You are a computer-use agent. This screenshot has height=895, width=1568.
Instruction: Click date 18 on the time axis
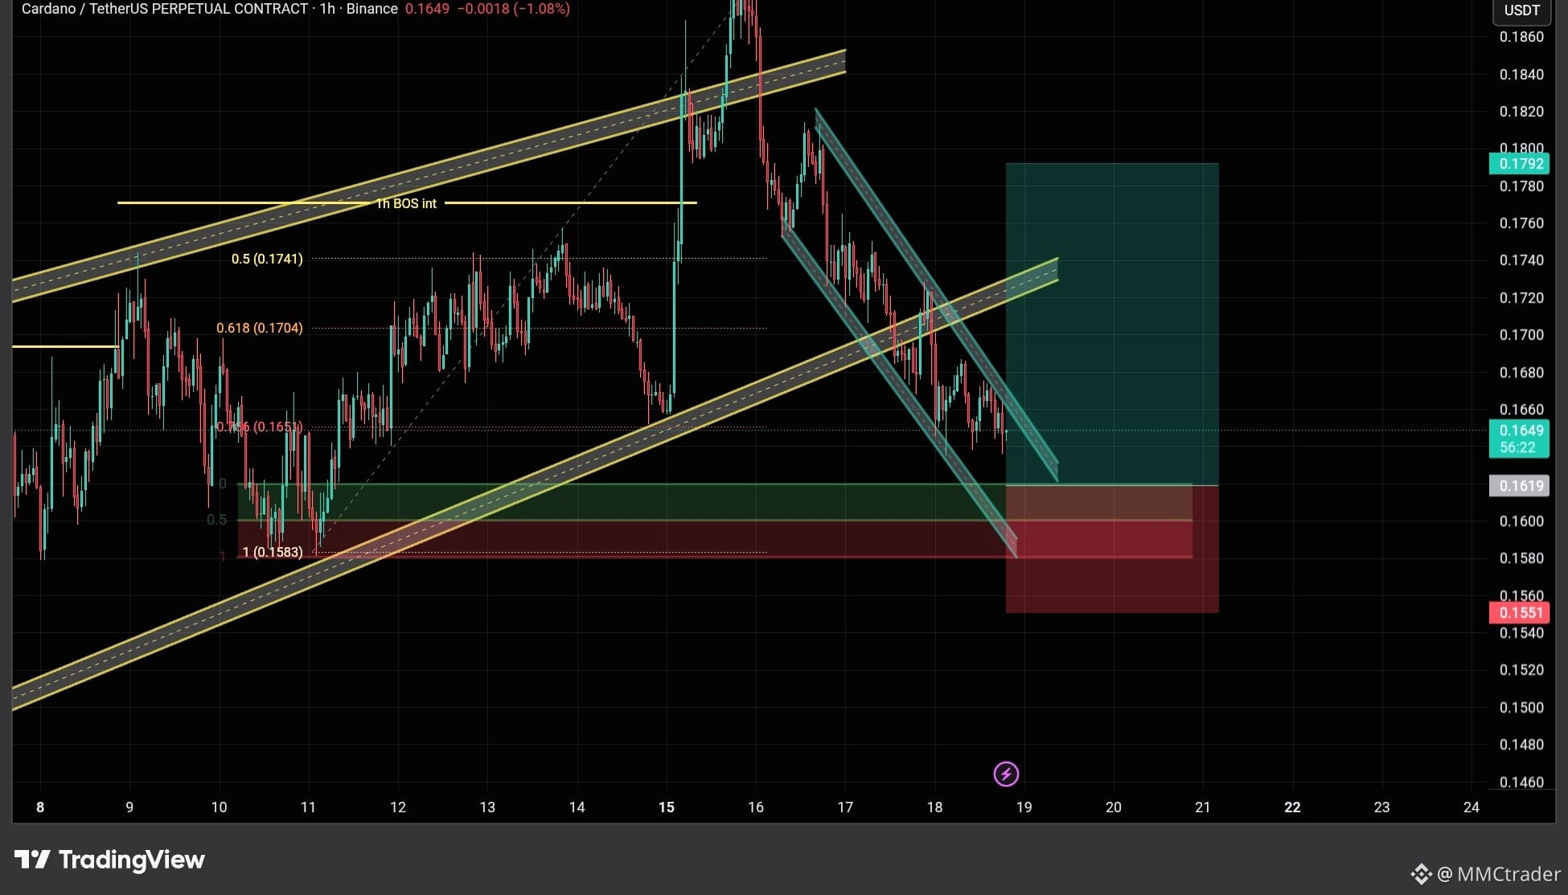(934, 807)
